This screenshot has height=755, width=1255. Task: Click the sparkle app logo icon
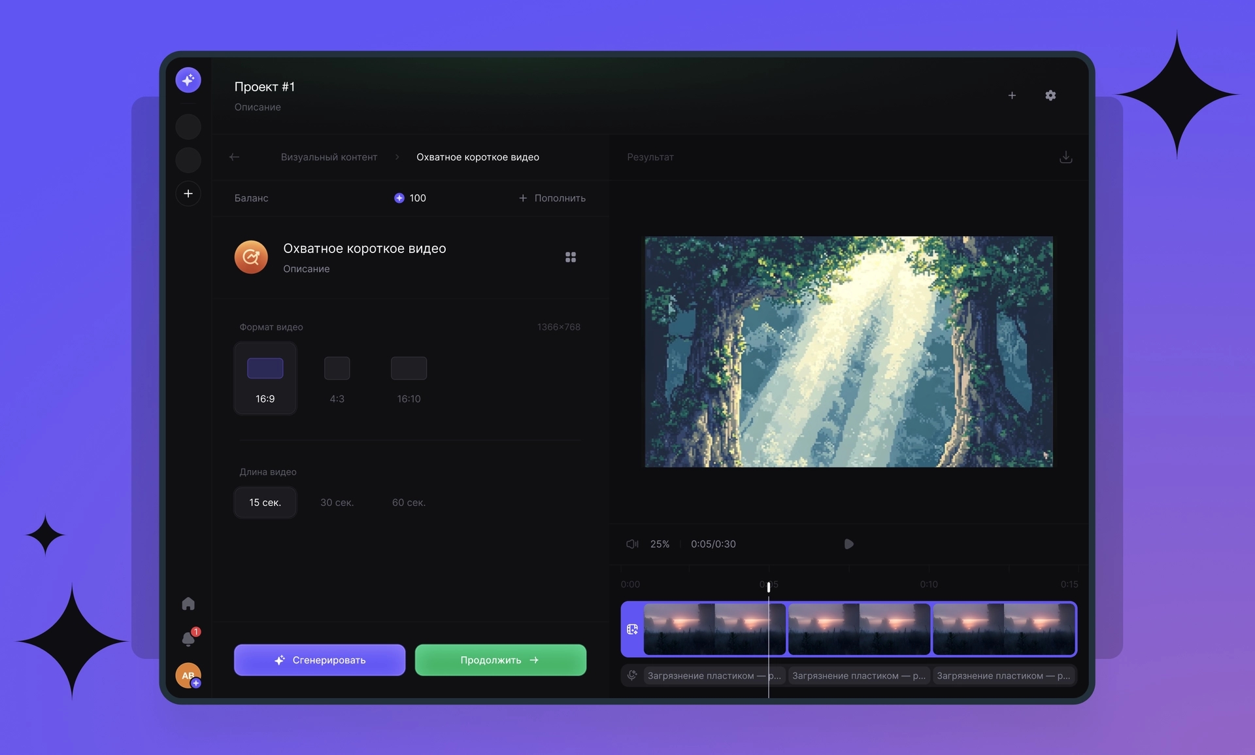tap(188, 80)
